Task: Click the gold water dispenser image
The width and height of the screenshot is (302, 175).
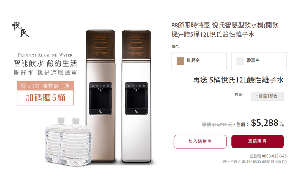Action: click(x=100, y=96)
